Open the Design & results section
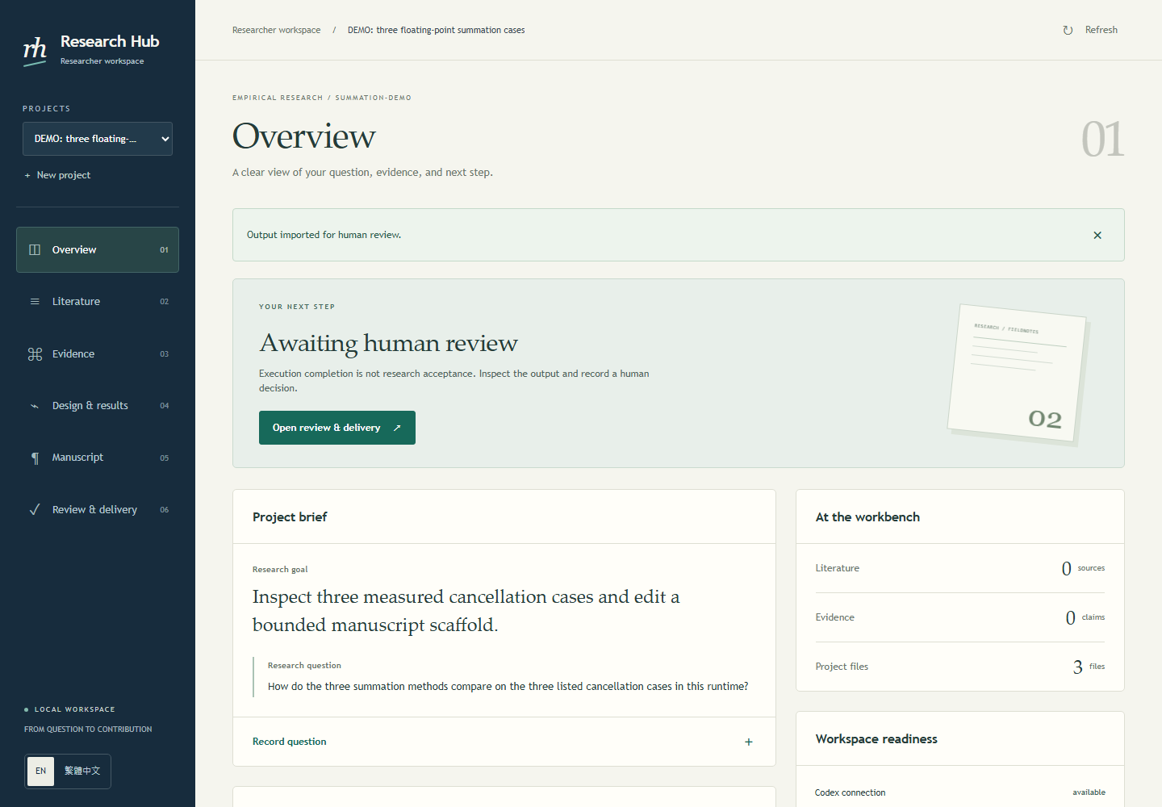The width and height of the screenshot is (1162, 807). coord(98,406)
